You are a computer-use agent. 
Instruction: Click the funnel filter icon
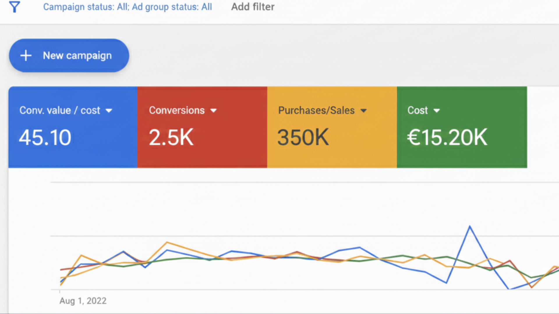tap(15, 7)
